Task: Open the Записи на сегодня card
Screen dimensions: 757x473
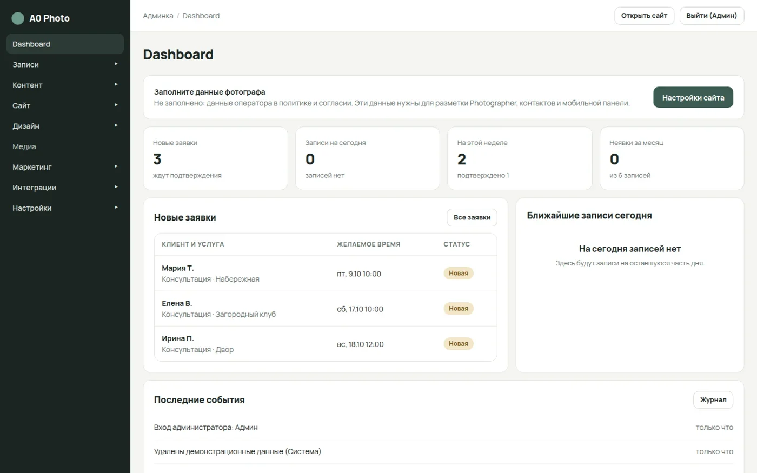Action: (x=368, y=158)
